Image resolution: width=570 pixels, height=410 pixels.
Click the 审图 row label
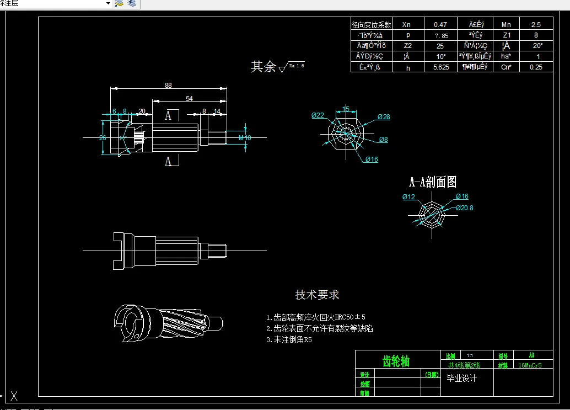(x=364, y=393)
